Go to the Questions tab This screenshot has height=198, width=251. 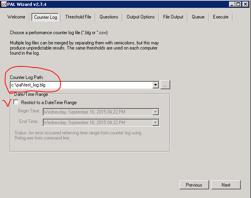point(109,17)
